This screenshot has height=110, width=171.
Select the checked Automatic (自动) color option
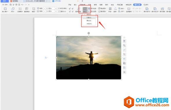tap(89, 14)
